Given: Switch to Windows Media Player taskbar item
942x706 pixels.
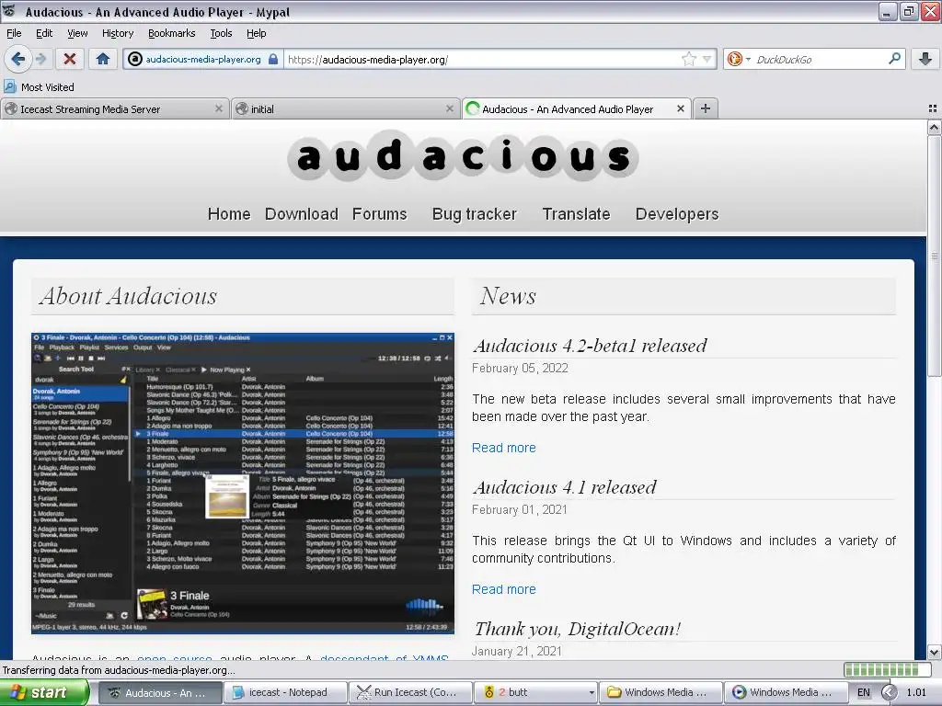Looking at the screenshot, I should coord(786,692).
